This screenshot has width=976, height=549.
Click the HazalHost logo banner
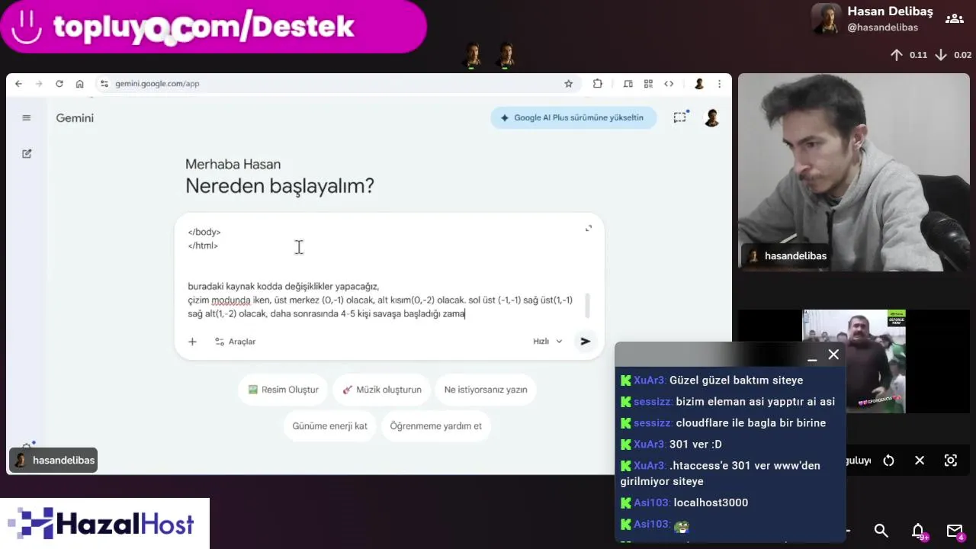pyautogui.click(x=104, y=524)
